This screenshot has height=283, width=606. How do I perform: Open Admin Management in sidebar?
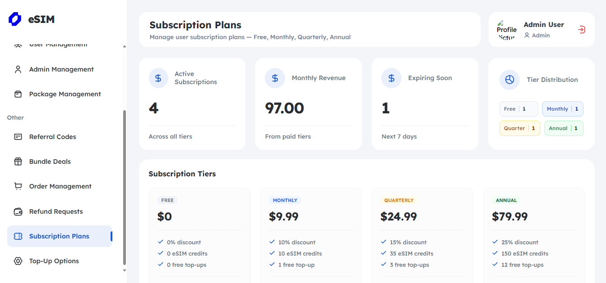[x=61, y=69]
